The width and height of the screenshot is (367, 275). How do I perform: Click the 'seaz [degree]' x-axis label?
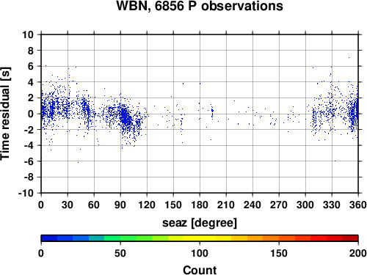click(x=200, y=223)
